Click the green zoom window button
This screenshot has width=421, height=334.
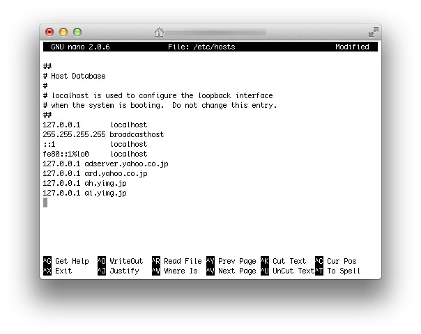77,32
